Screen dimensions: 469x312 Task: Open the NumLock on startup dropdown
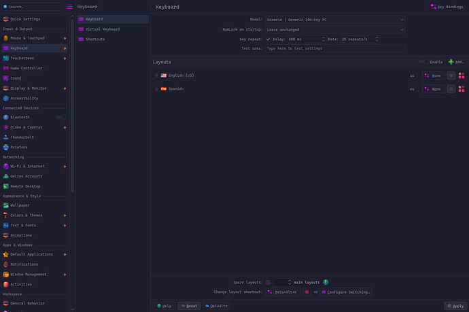(335, 30)
